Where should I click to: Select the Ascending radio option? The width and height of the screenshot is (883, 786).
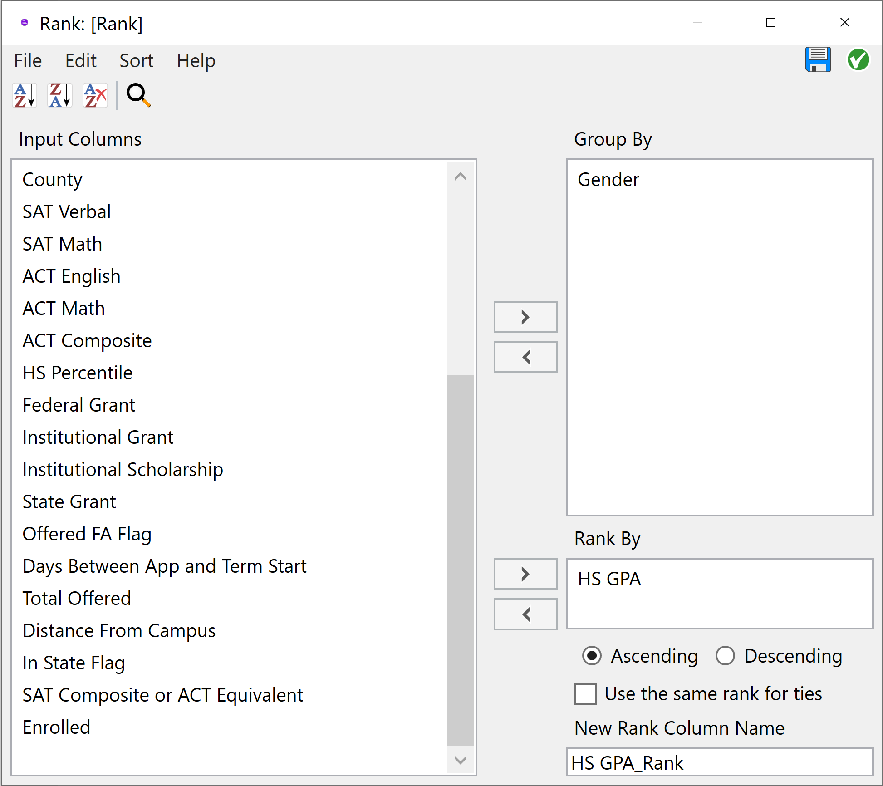592,656
